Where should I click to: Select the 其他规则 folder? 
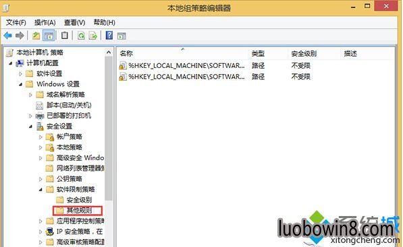pos(78,211)
